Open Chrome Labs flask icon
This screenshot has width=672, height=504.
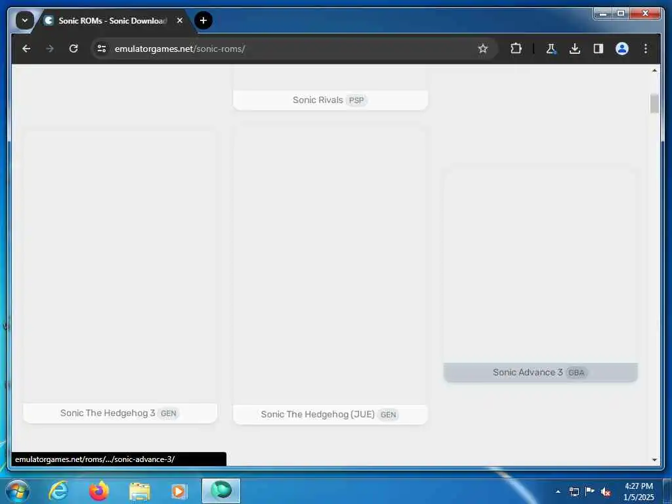(x=551, y=49)
